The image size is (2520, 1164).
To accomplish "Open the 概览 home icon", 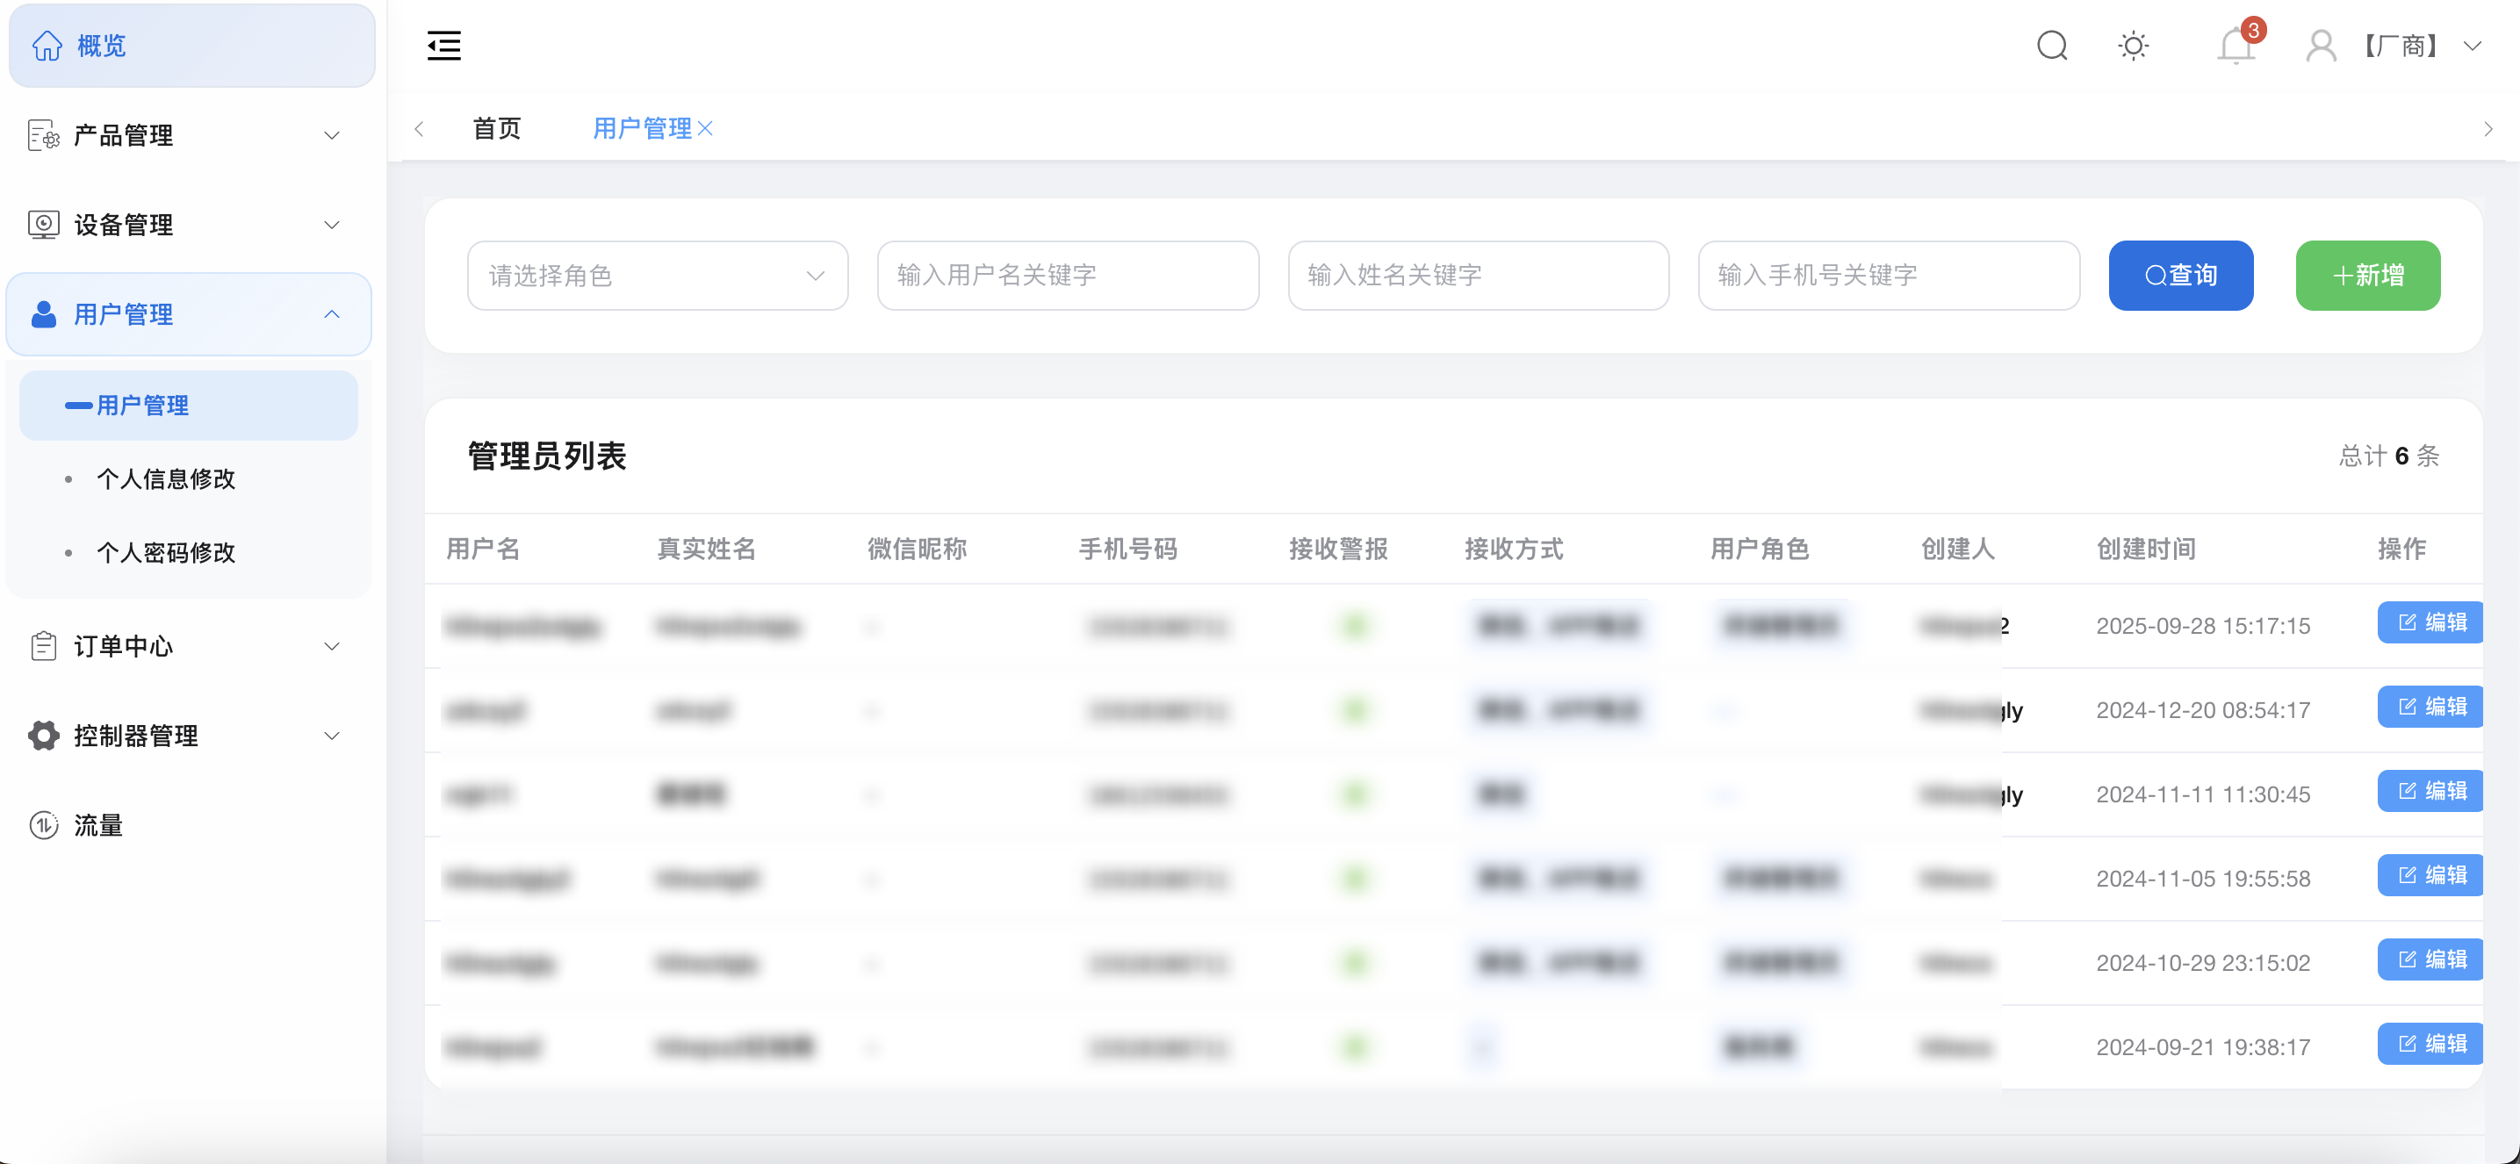I will tap(45, 45).
